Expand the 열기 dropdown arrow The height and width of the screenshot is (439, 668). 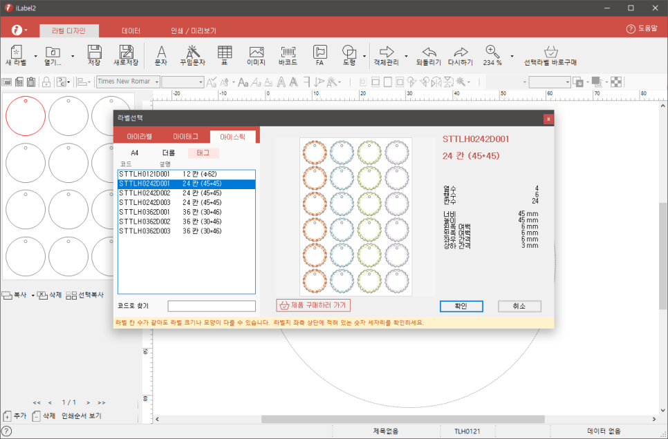tap(73, 56)
